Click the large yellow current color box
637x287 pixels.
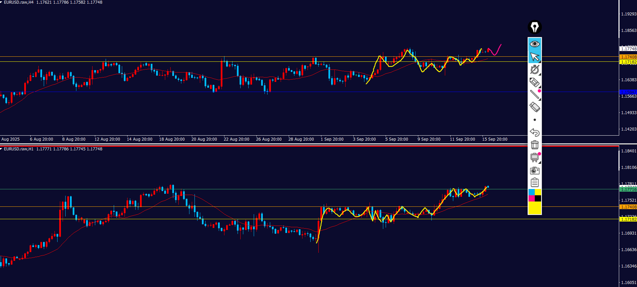pyautogui.click(x=534, y=208)
